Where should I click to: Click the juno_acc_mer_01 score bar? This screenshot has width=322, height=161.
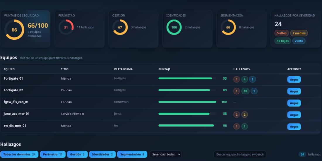pos(187,114)
